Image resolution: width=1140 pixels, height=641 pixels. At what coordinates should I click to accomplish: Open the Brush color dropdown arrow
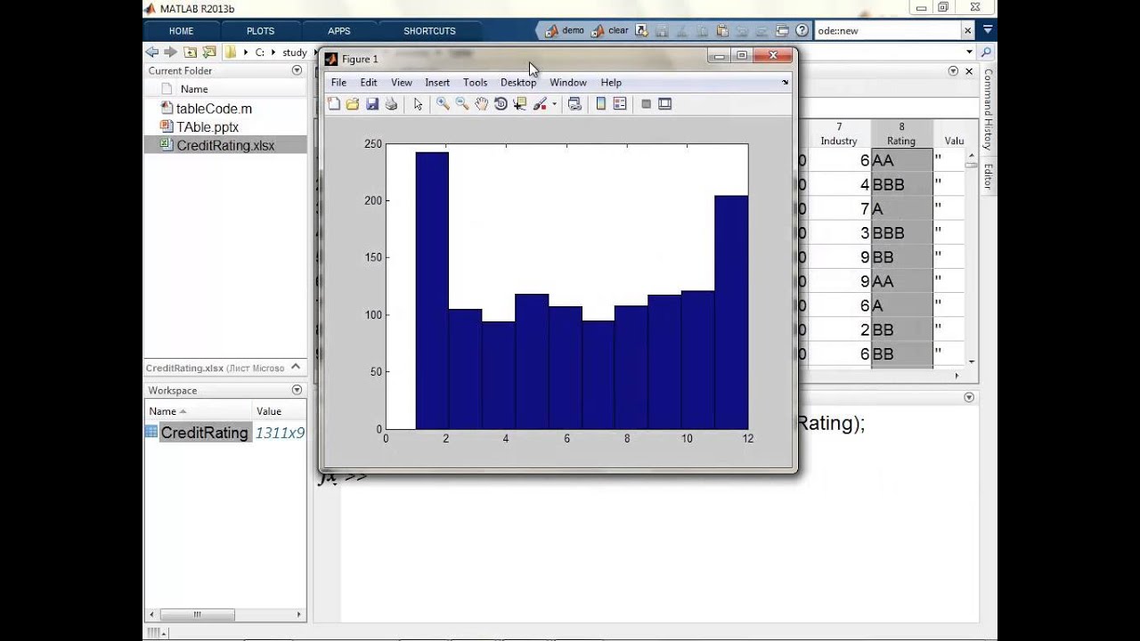tap(554, 104)
